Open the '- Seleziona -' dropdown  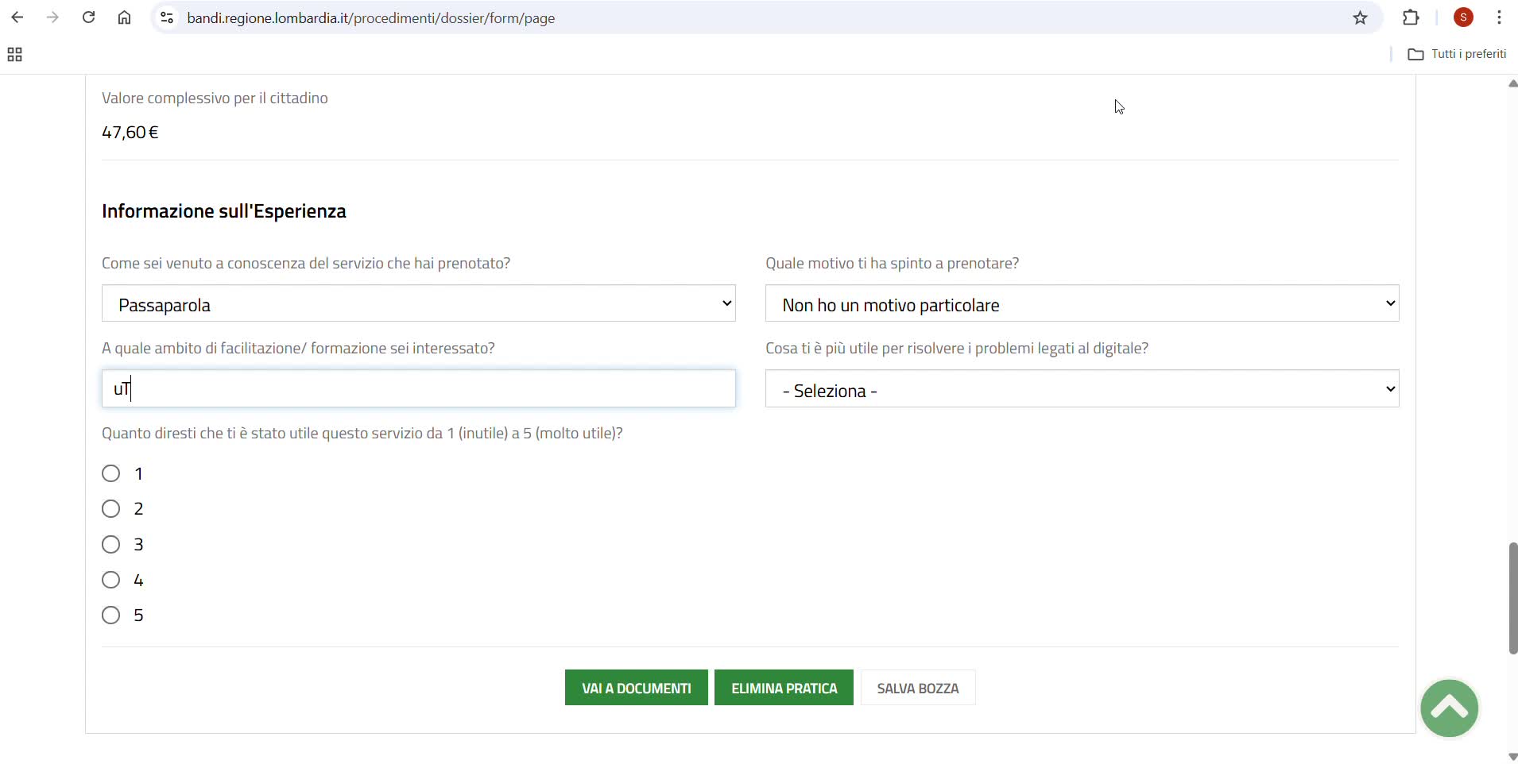1081,389
